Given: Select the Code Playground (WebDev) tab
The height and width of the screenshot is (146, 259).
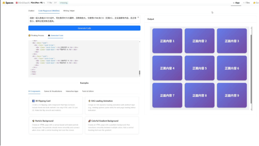Looking at the screenshot, I should point(49,11).
